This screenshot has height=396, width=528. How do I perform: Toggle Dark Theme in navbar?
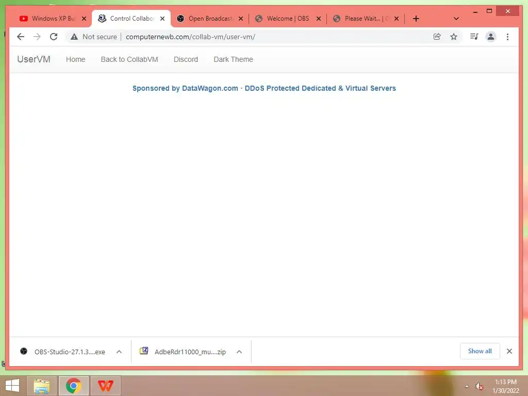pos(233,59)
